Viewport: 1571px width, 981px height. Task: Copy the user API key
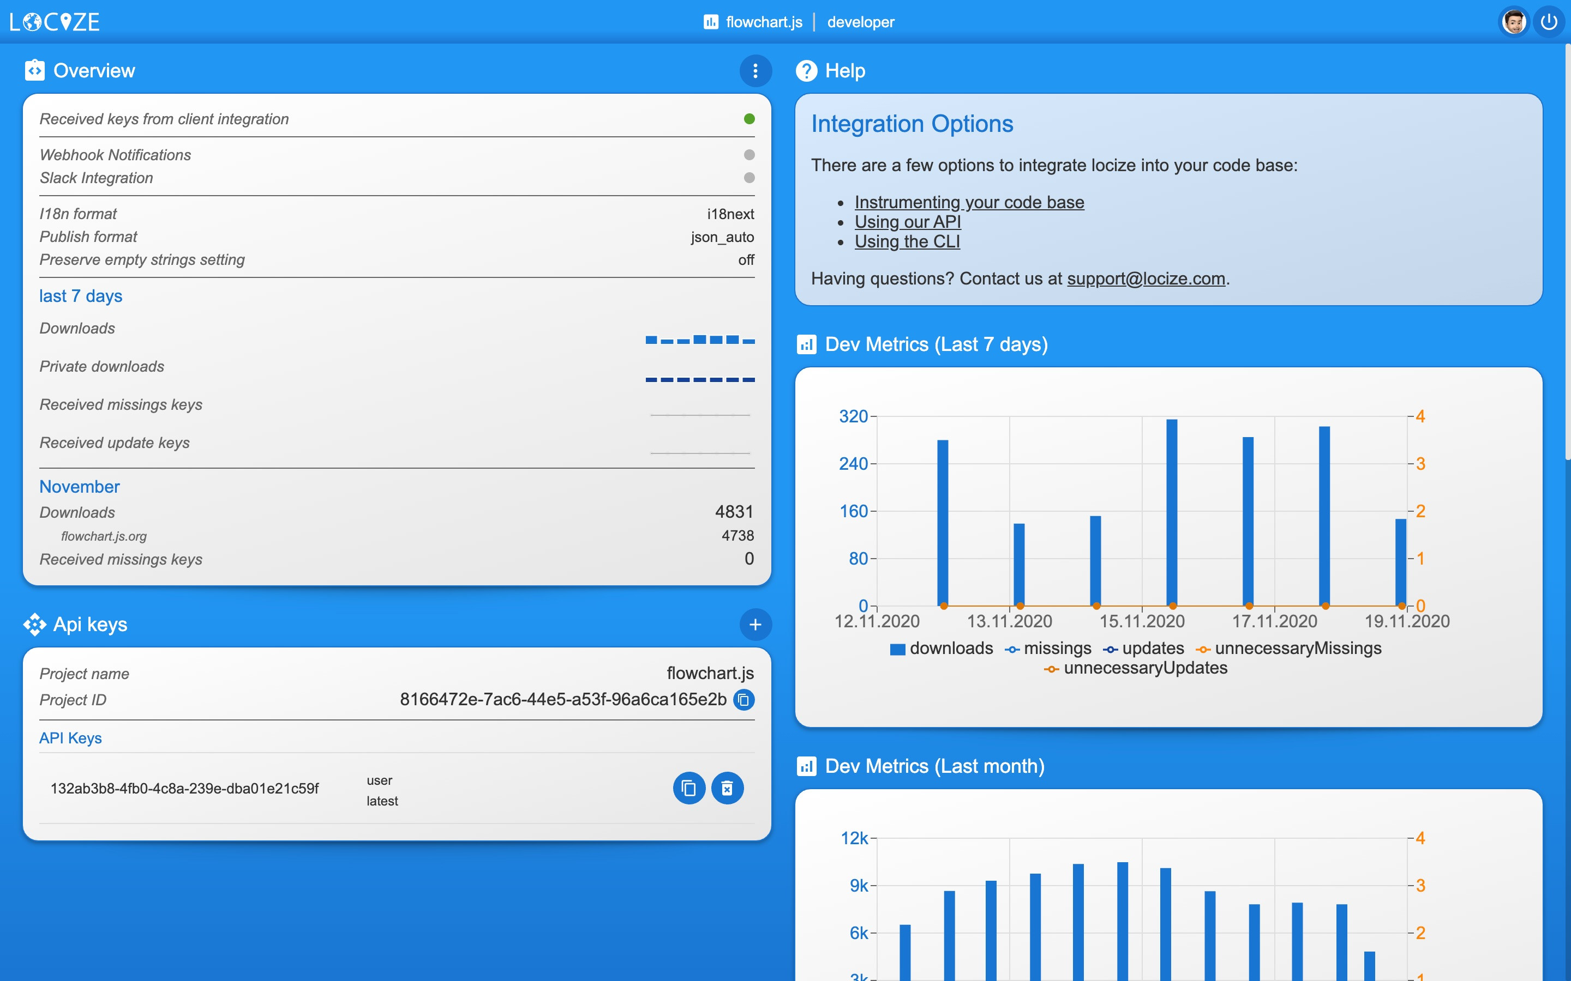coord(689,788)
